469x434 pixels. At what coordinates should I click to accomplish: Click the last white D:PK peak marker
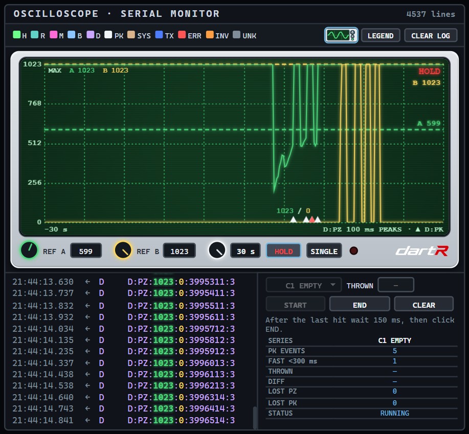[x=318, y=220]
